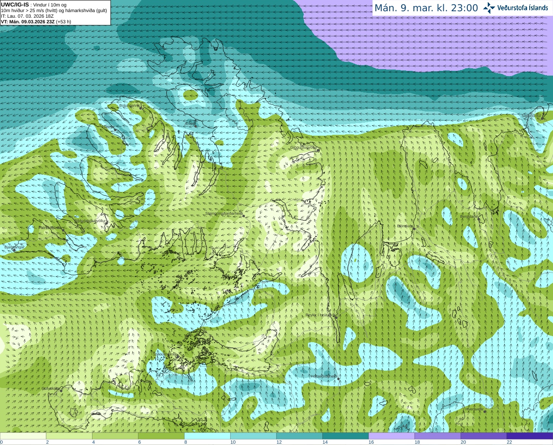Select the 12–14 m/s teal legend swatch
Viewport: 553px width, 445px height.
click(x=299, y=436)
